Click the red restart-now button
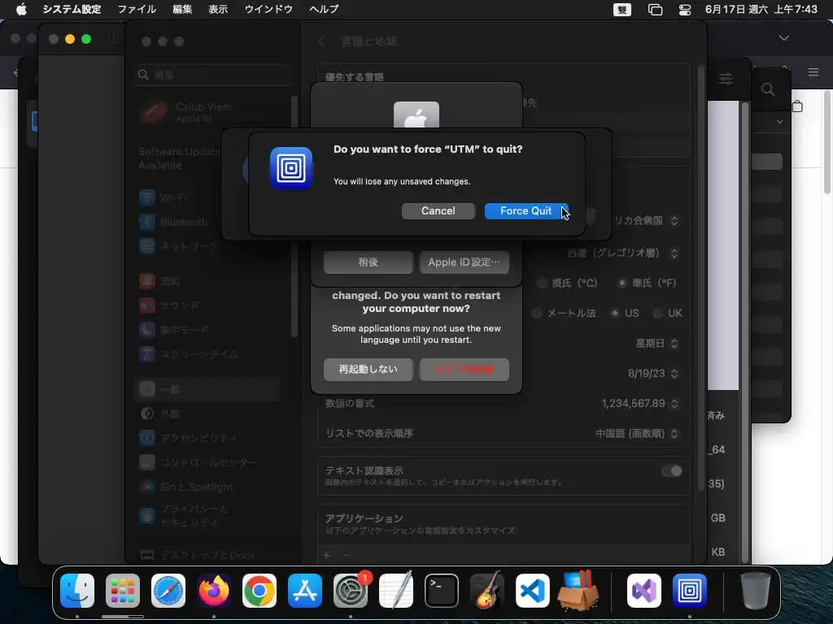Image resolution: width=833 pixels, height=624 pixels. (x=464, y=370)
